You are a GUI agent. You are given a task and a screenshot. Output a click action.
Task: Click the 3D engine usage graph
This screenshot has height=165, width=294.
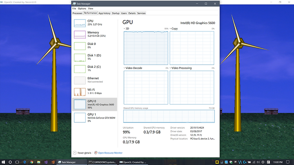(146, 48)
